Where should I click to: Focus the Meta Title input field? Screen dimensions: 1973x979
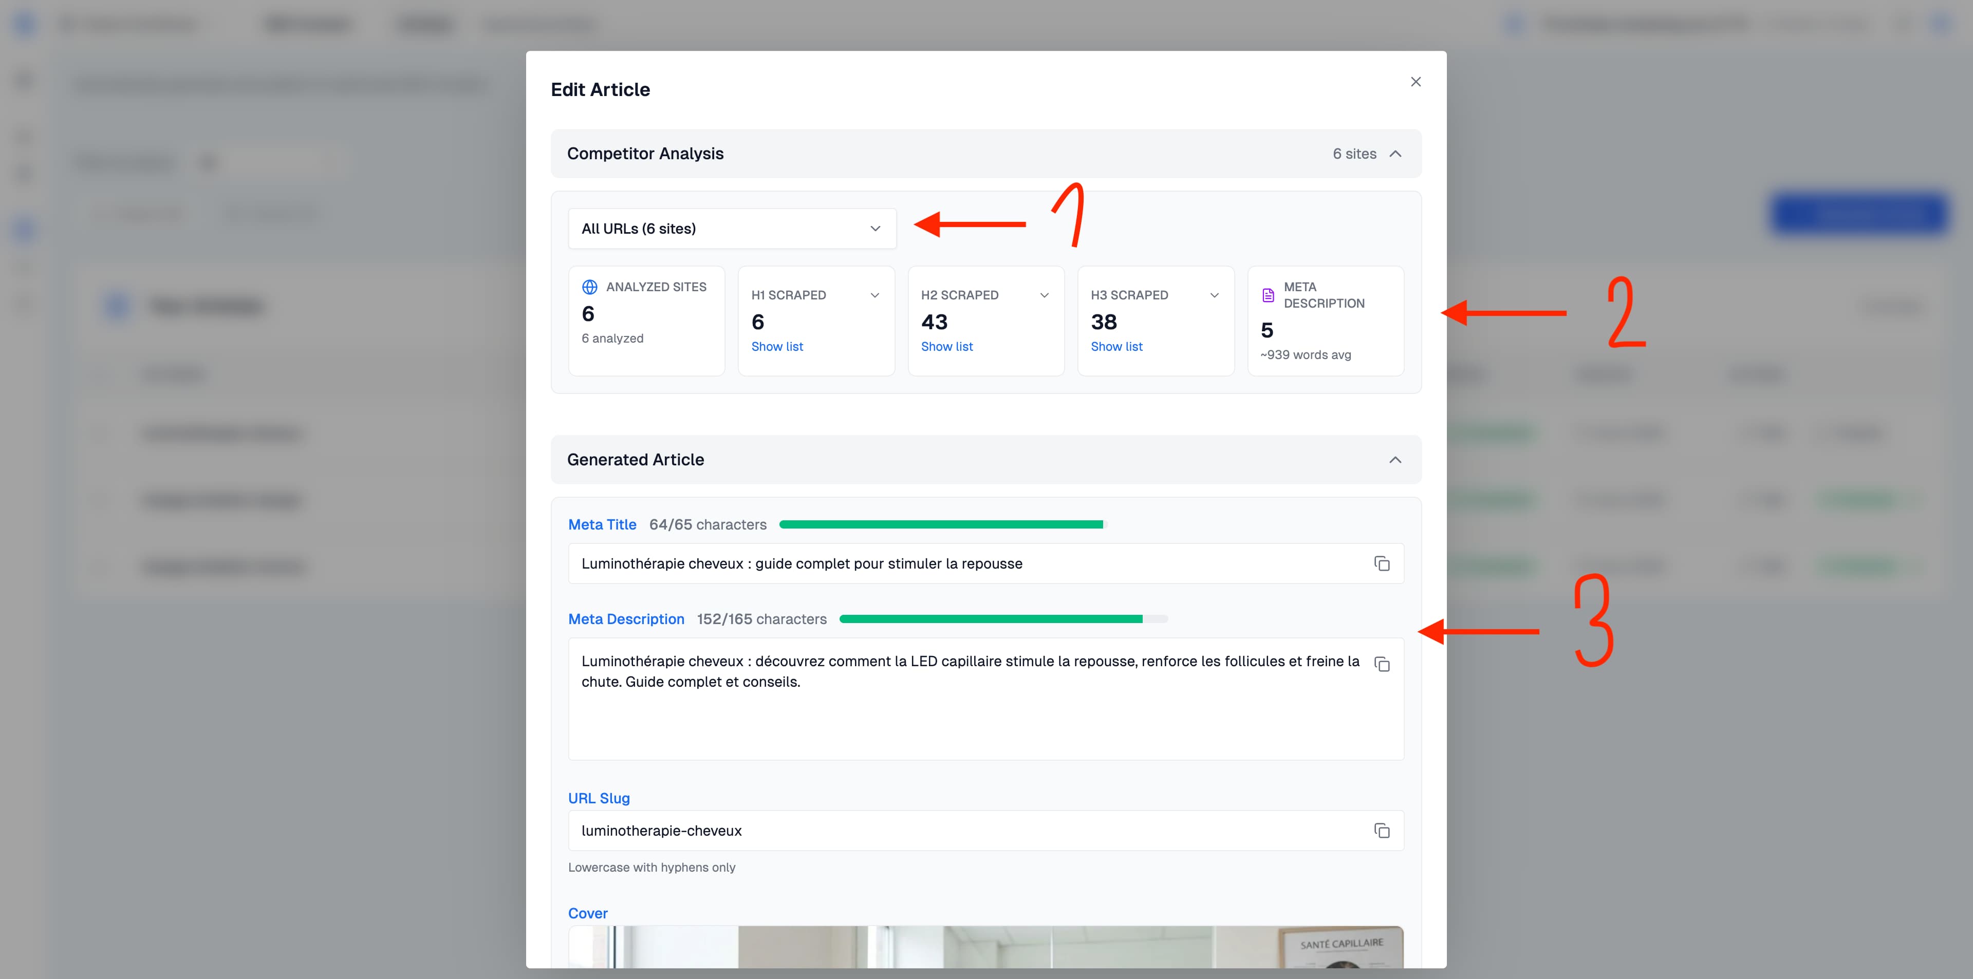click(986, 564)
